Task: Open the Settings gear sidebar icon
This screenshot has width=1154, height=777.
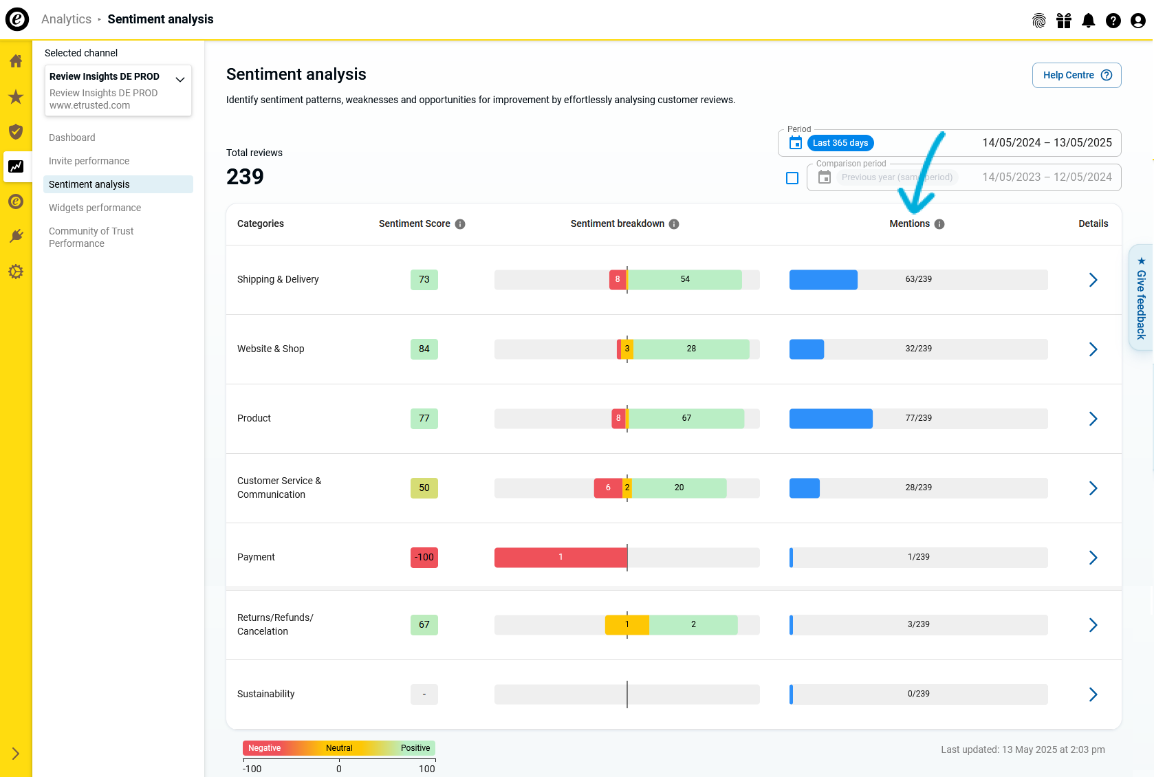Action: [x=16, y=272]
